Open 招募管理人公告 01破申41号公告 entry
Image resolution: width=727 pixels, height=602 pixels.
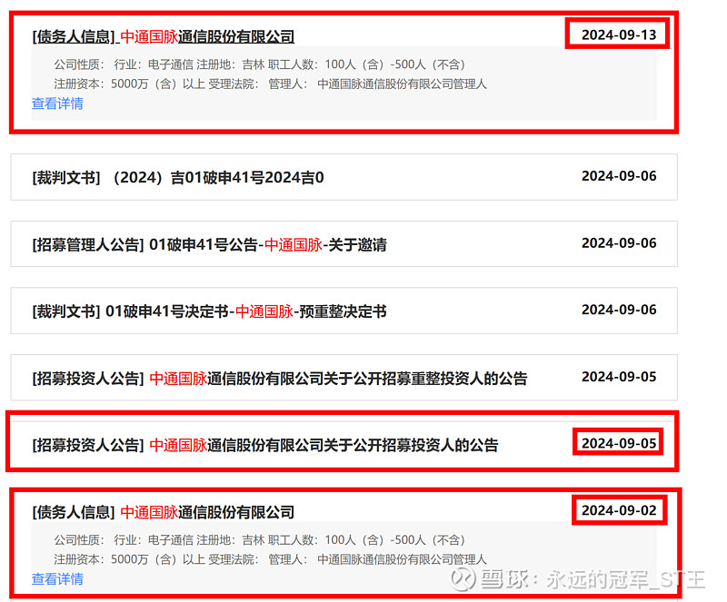[210, 244]
